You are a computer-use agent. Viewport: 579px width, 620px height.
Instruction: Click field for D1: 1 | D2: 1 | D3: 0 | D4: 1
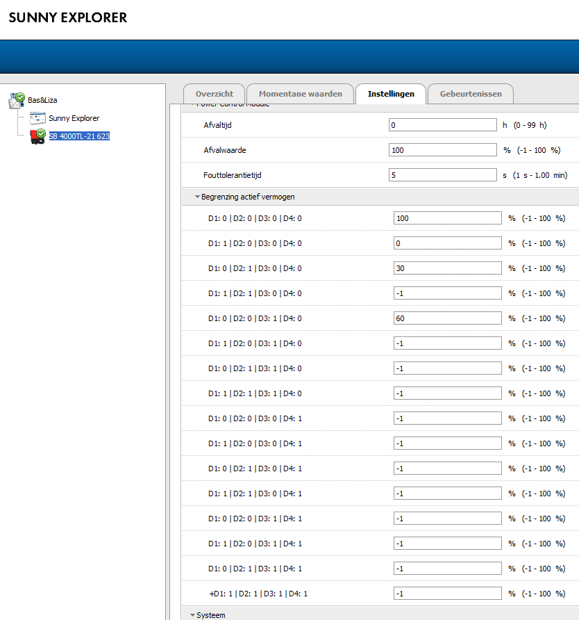tap(448, 493)
